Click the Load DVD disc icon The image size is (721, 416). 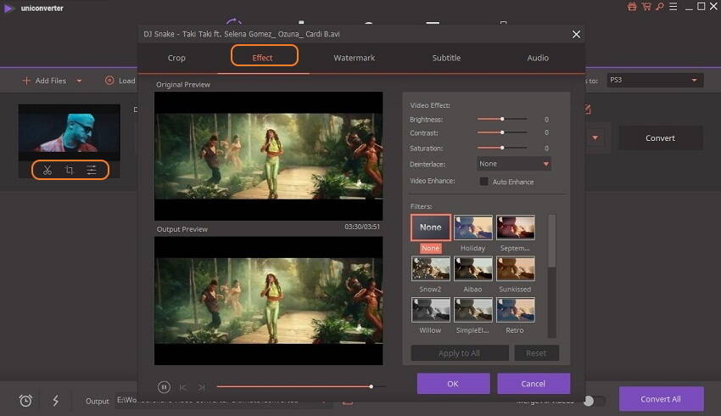pos(109,81)
